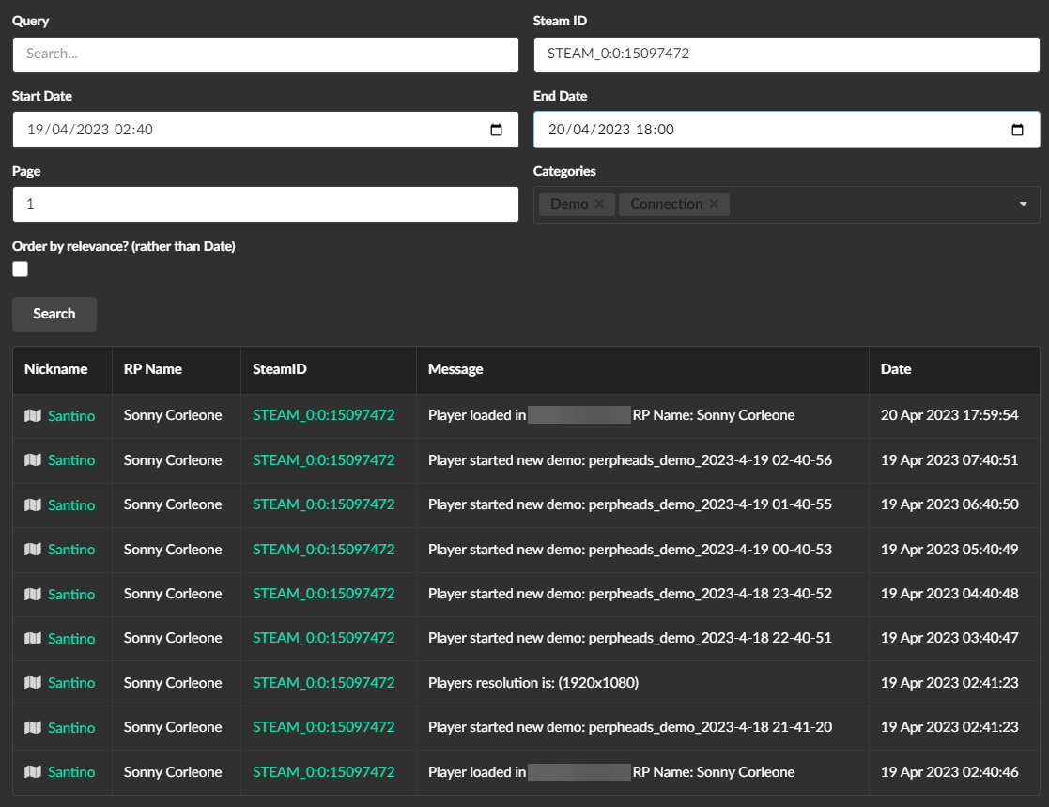1049x807 pixels.
Task: Click the Date column header
Action: (x=896, y=369)
